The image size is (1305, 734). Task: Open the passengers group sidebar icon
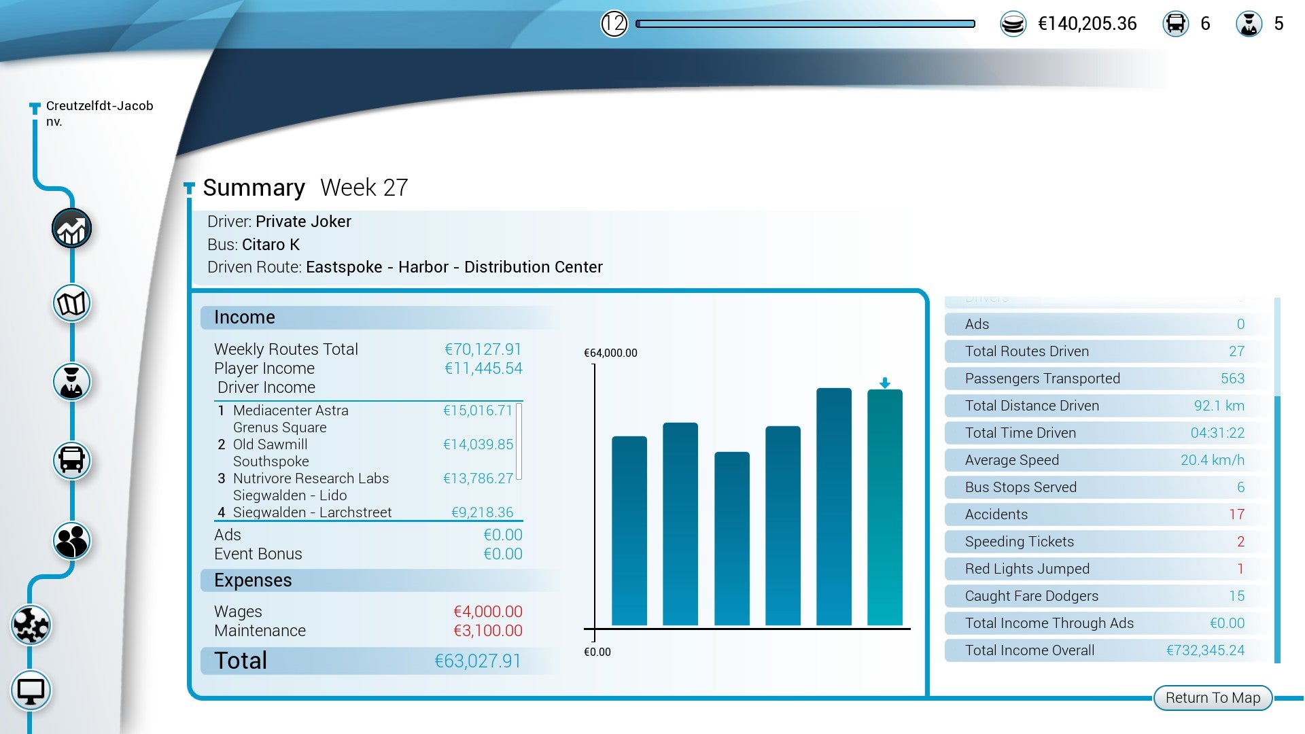pyautogui.click(x=71, y=541)
